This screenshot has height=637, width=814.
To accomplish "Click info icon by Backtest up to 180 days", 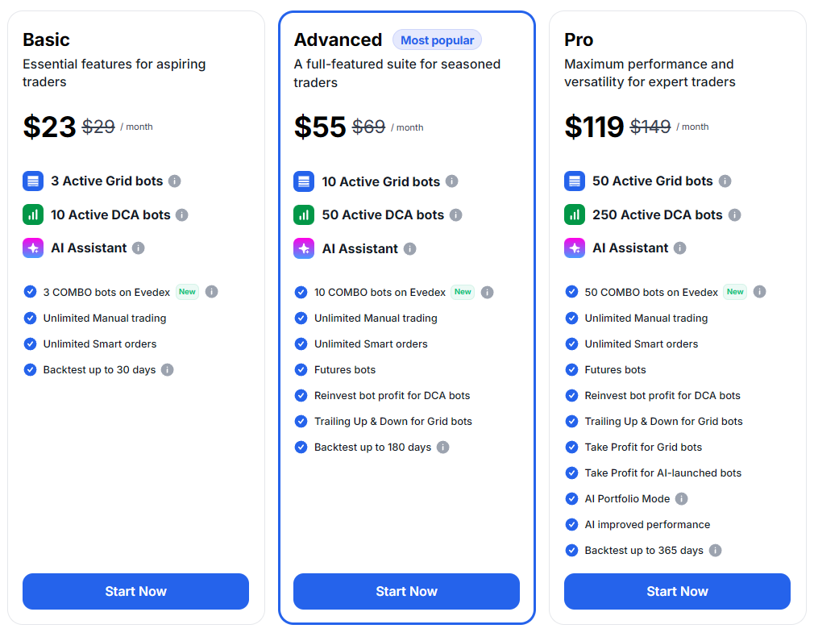I will 442,448.
